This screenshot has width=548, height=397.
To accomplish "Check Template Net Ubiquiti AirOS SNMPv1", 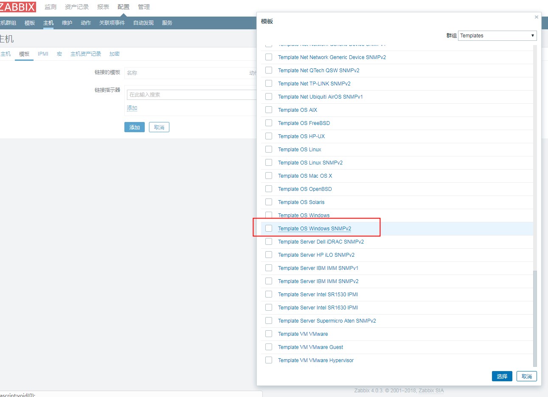I will (269, 96).
